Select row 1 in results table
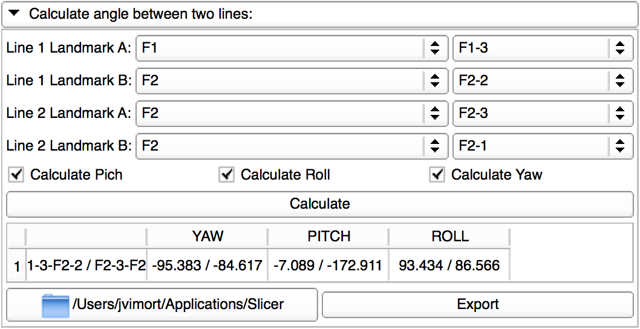The image size is (640, 329). (x=17, y=265)
